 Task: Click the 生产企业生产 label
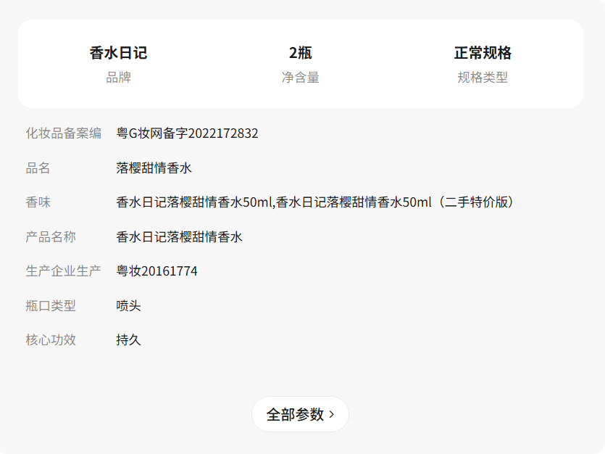(64, 271)
